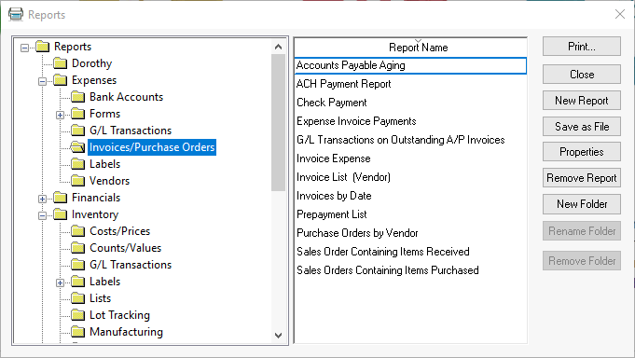Expand the Financials folder node
The height and width of the screenshot is (358, 635).
coord(42,199)
